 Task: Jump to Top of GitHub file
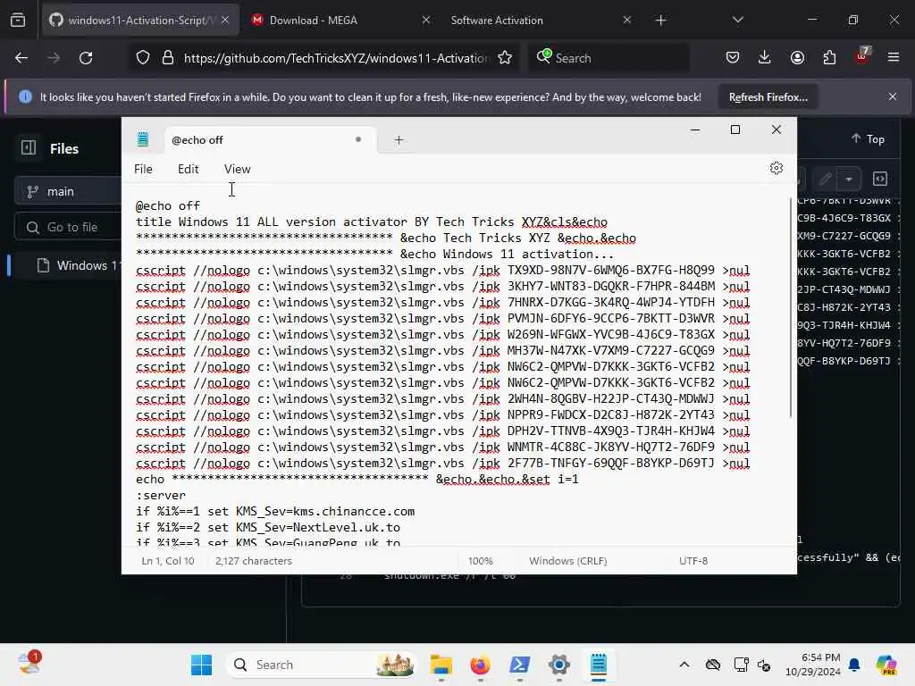868,138
